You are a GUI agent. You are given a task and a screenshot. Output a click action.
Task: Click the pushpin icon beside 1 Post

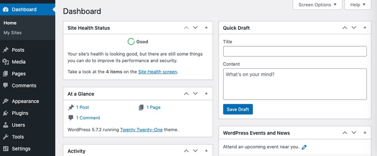pos(71,108)
